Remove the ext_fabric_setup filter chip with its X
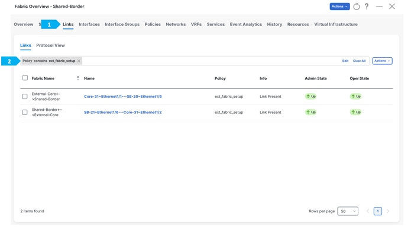 point(79,61)
